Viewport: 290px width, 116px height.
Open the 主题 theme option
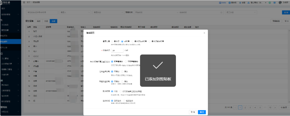coord(242,3)
